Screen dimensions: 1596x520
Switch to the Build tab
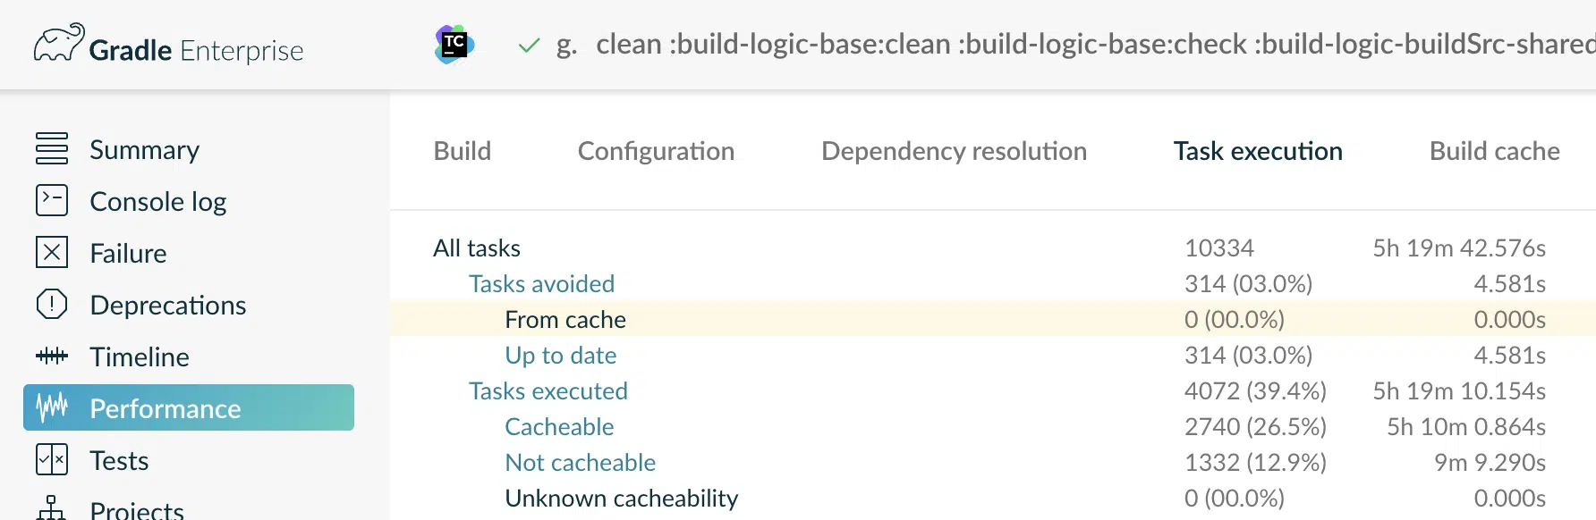463,151
